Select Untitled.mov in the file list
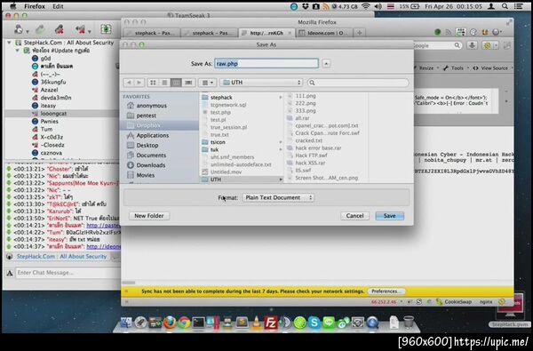Screen dimensions: 533x351 pos(226,172)
